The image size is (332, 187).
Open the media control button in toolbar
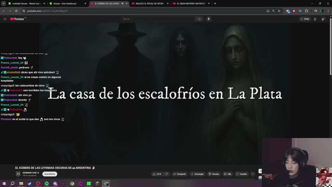click(316, 11)
